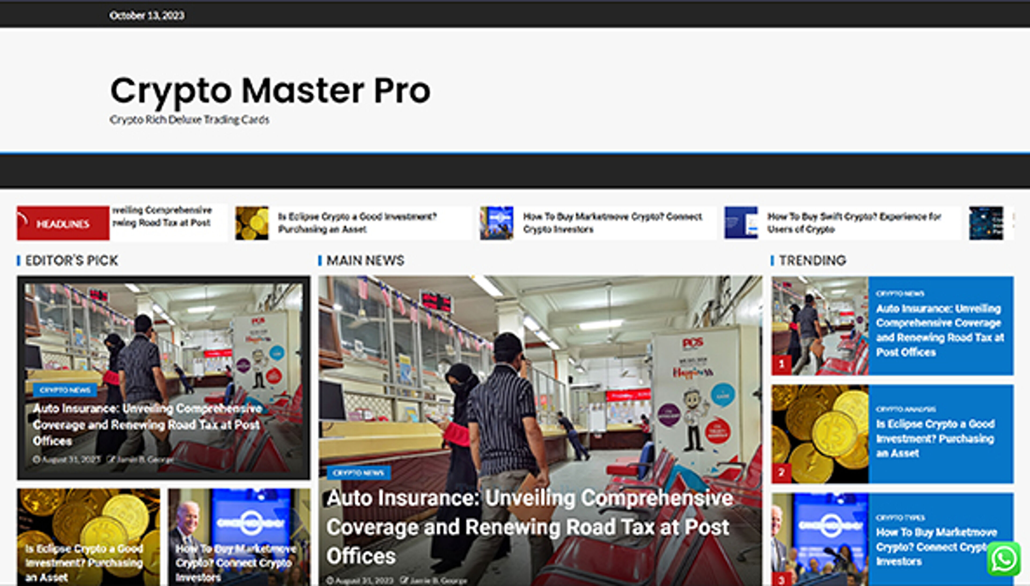Click the red HEADLINES label

click(x=63, y=223)
